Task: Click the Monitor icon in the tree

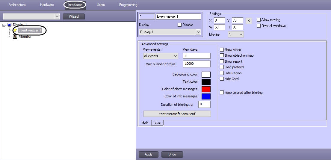Action: point(15,36)
